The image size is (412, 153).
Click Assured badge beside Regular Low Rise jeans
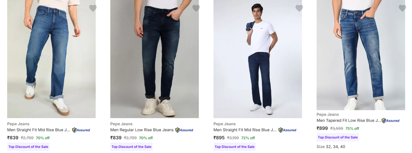point(184,130)
